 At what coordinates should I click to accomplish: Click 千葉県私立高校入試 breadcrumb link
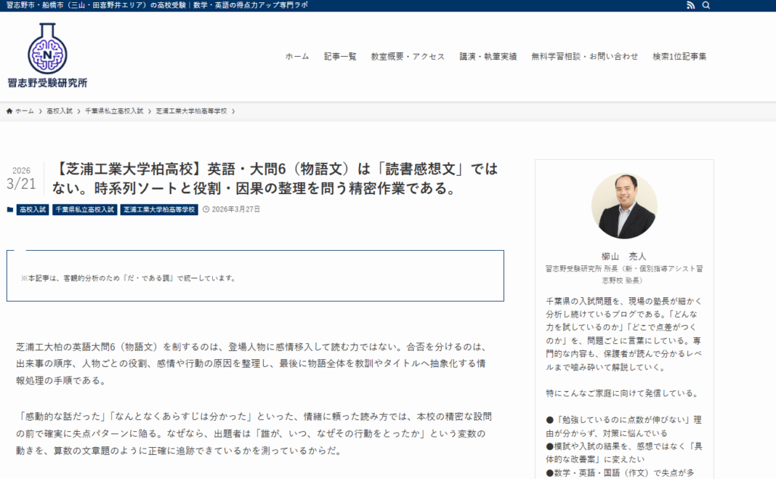point(114,111)
